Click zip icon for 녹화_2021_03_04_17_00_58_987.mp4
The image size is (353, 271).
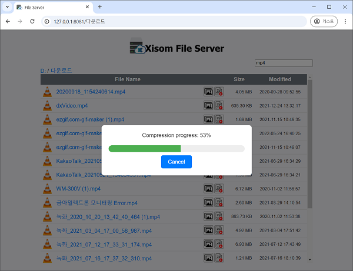[219, 230]
